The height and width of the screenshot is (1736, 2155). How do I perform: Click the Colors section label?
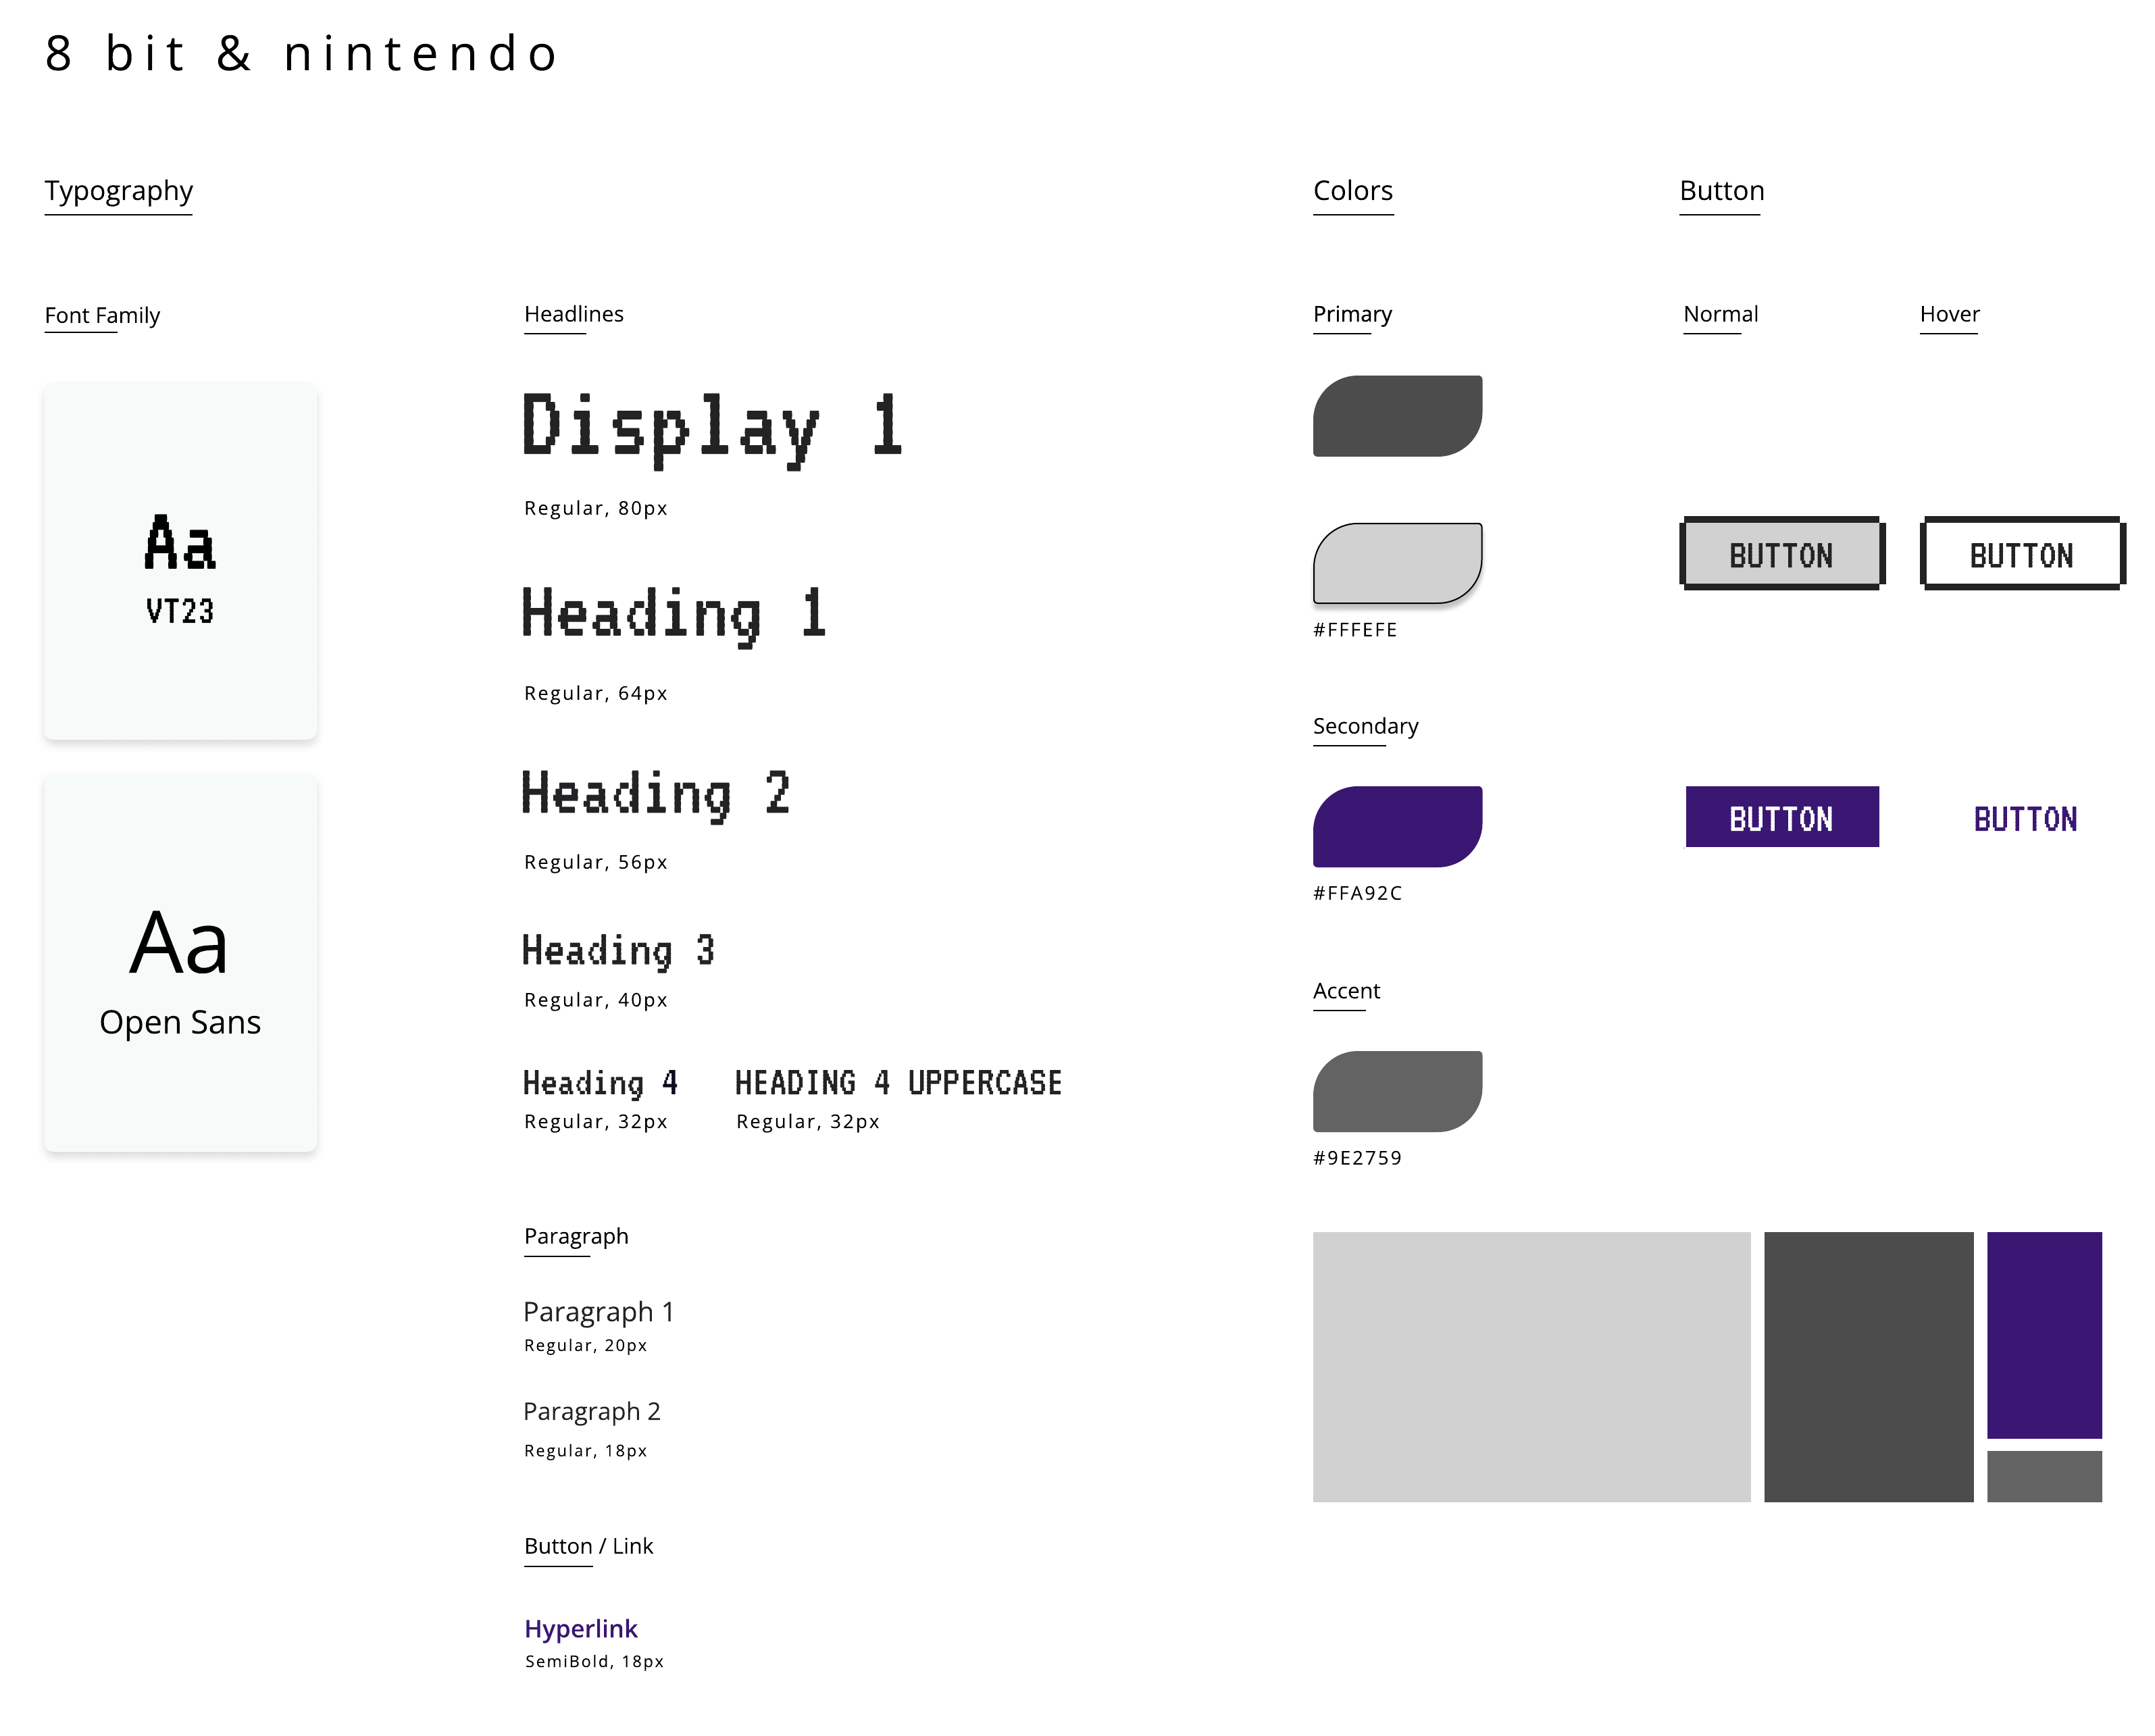(1353, 190)
